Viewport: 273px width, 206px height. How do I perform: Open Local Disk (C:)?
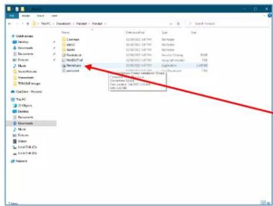point(25,147)
